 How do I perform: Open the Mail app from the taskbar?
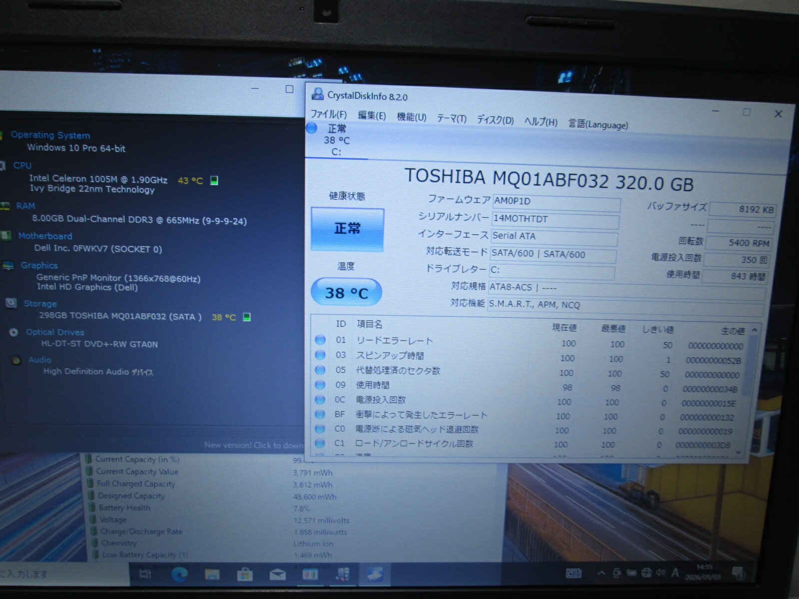(x=278, y=575)
